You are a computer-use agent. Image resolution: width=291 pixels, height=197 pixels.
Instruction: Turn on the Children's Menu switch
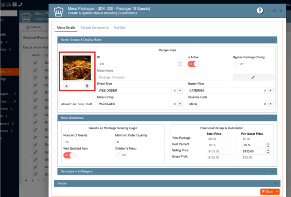coord(121,155)
